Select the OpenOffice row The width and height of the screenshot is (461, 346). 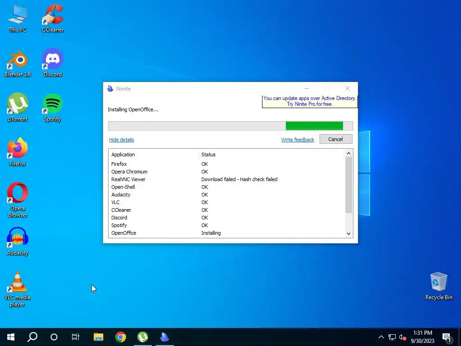tap(226, 233)
